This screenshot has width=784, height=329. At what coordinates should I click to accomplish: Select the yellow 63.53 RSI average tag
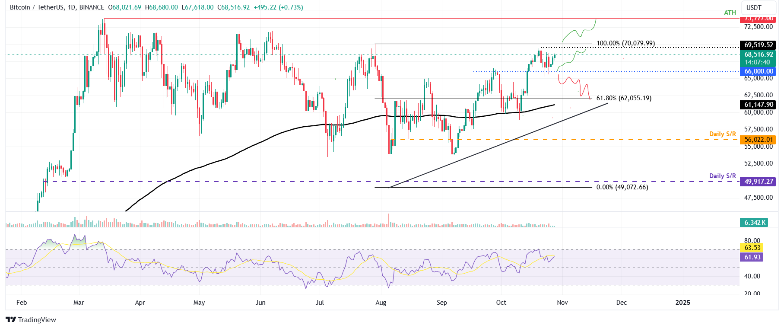[x=752, y=248]
